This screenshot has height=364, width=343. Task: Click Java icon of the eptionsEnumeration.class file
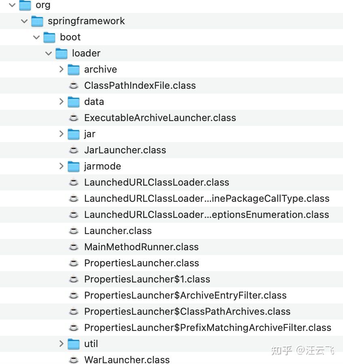click(x=74, y=215)
